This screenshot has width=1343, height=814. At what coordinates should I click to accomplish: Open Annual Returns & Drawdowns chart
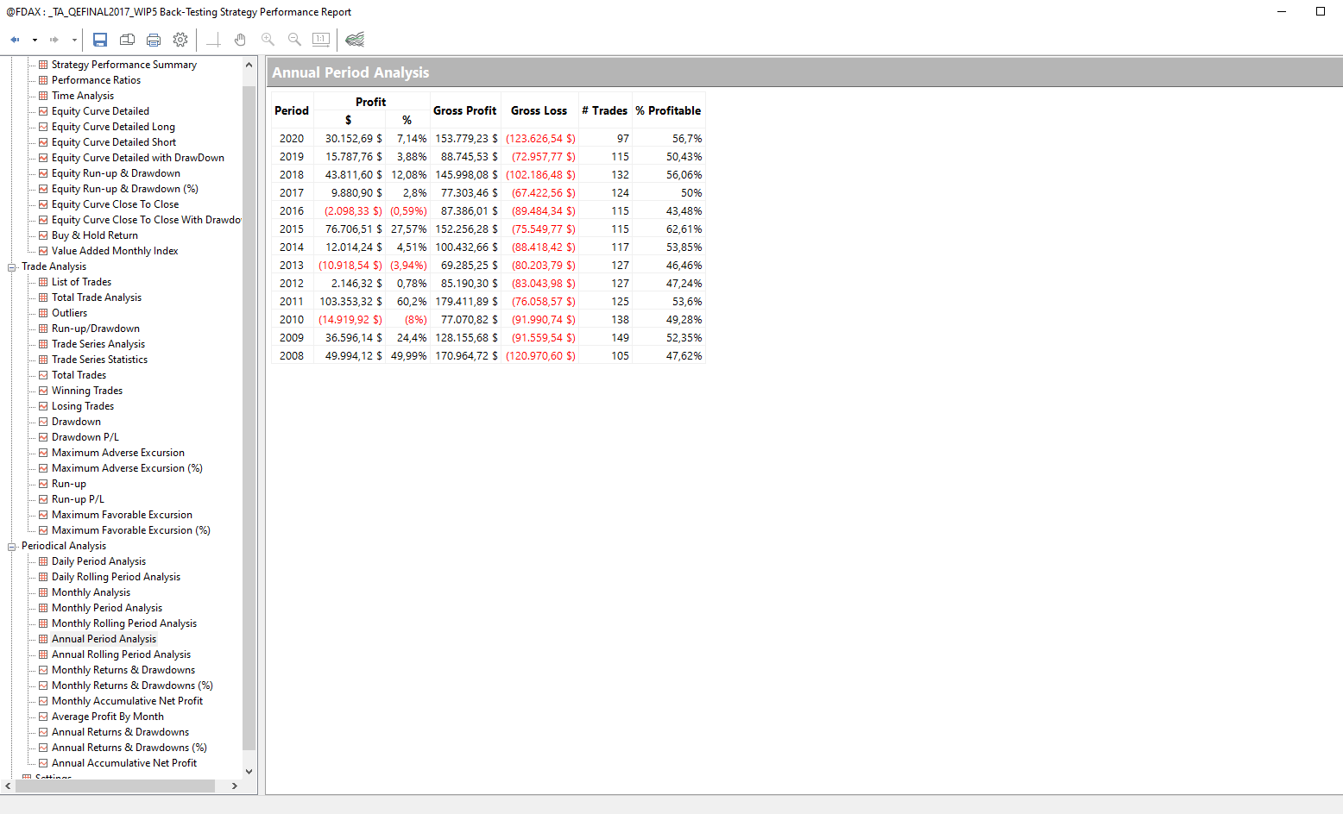click(120, 732)
